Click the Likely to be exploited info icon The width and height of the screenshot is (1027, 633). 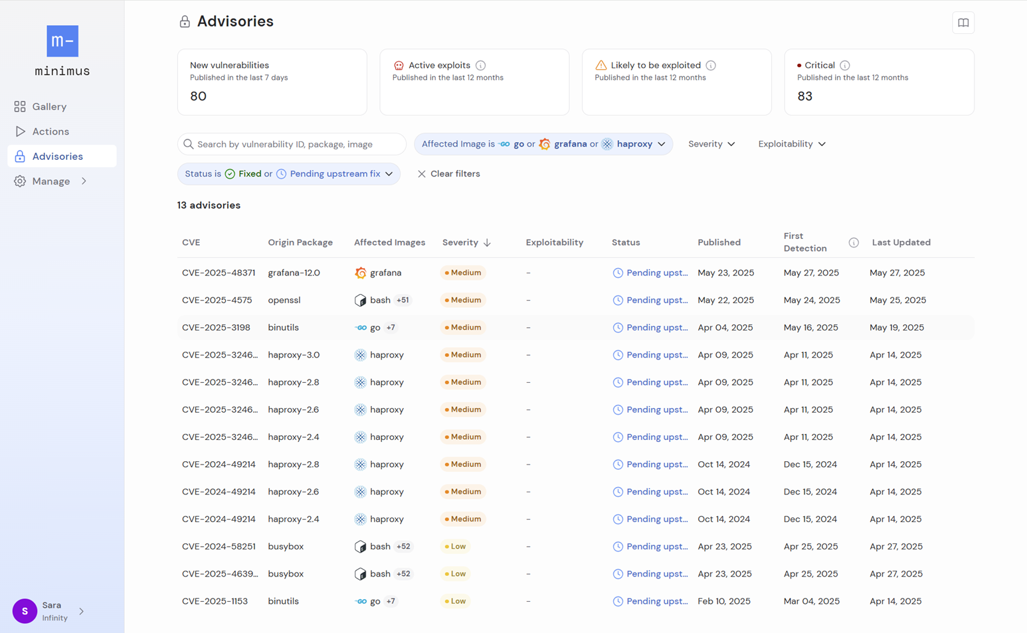[x=711, y=65]
